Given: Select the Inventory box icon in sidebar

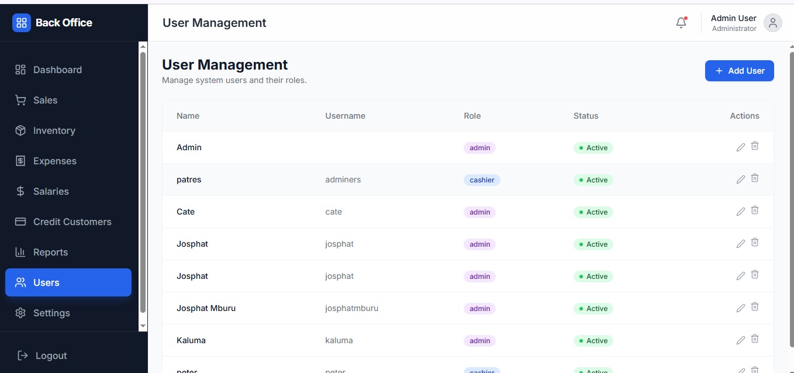Looking at the screenshot, I should (x=20, y=130).
